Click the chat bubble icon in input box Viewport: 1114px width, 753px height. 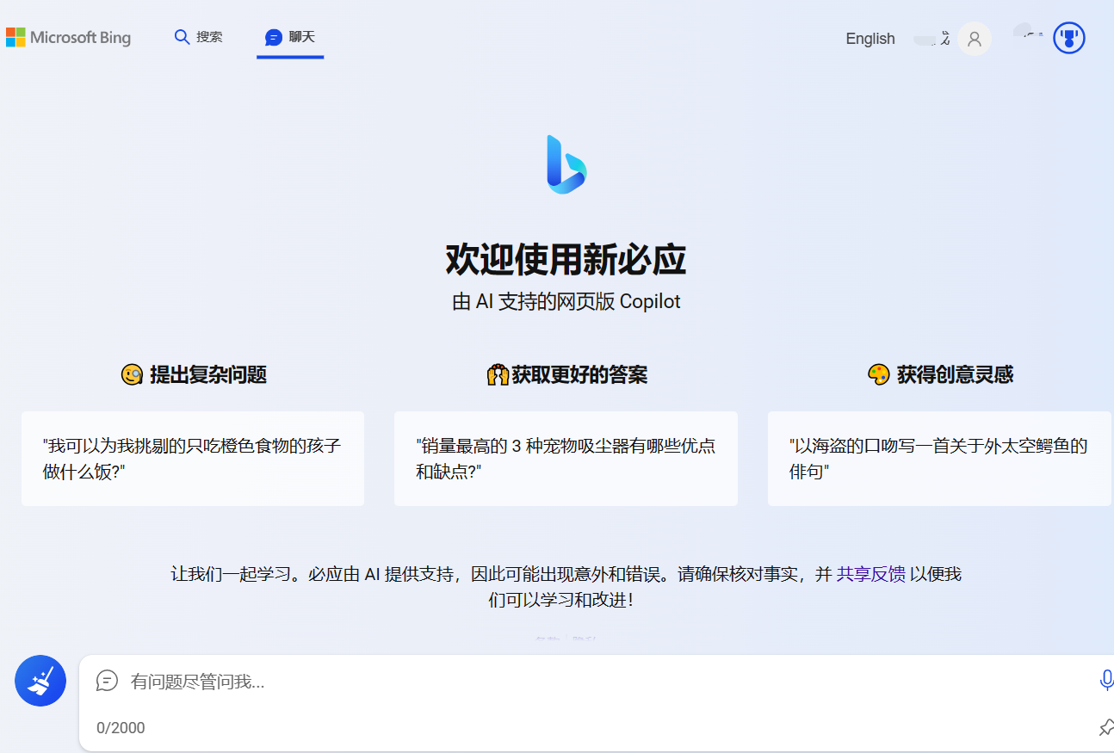tap(107, 681)
